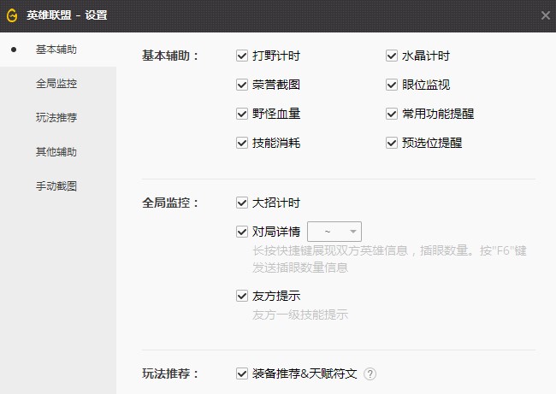
Task: Uncheck 友方提示 option
Action: [242, 297]
